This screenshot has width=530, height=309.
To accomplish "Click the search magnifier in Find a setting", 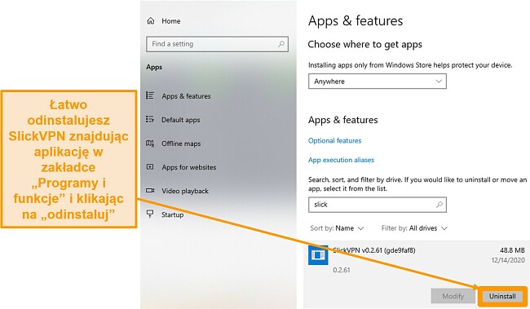I will click(280, 44).
